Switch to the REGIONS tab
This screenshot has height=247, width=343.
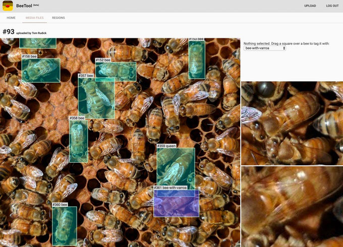tap(59, 18)
